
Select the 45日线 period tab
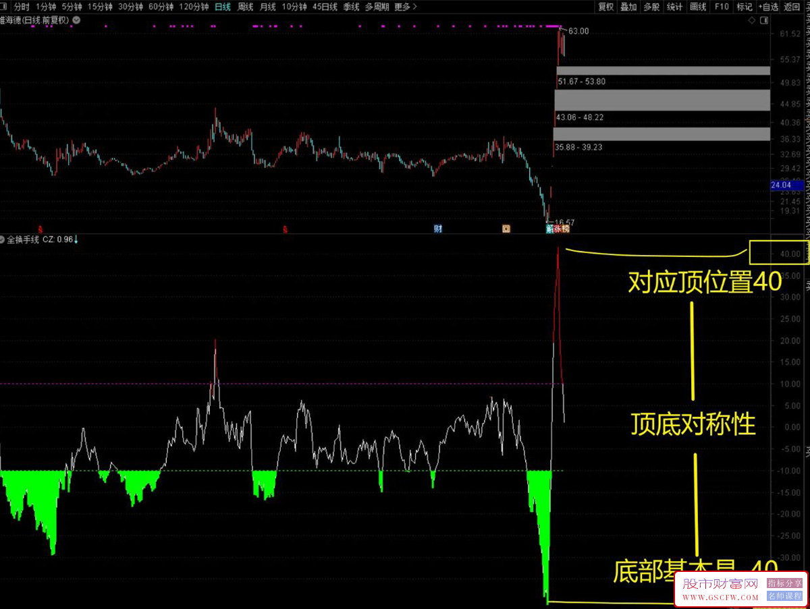325,7
